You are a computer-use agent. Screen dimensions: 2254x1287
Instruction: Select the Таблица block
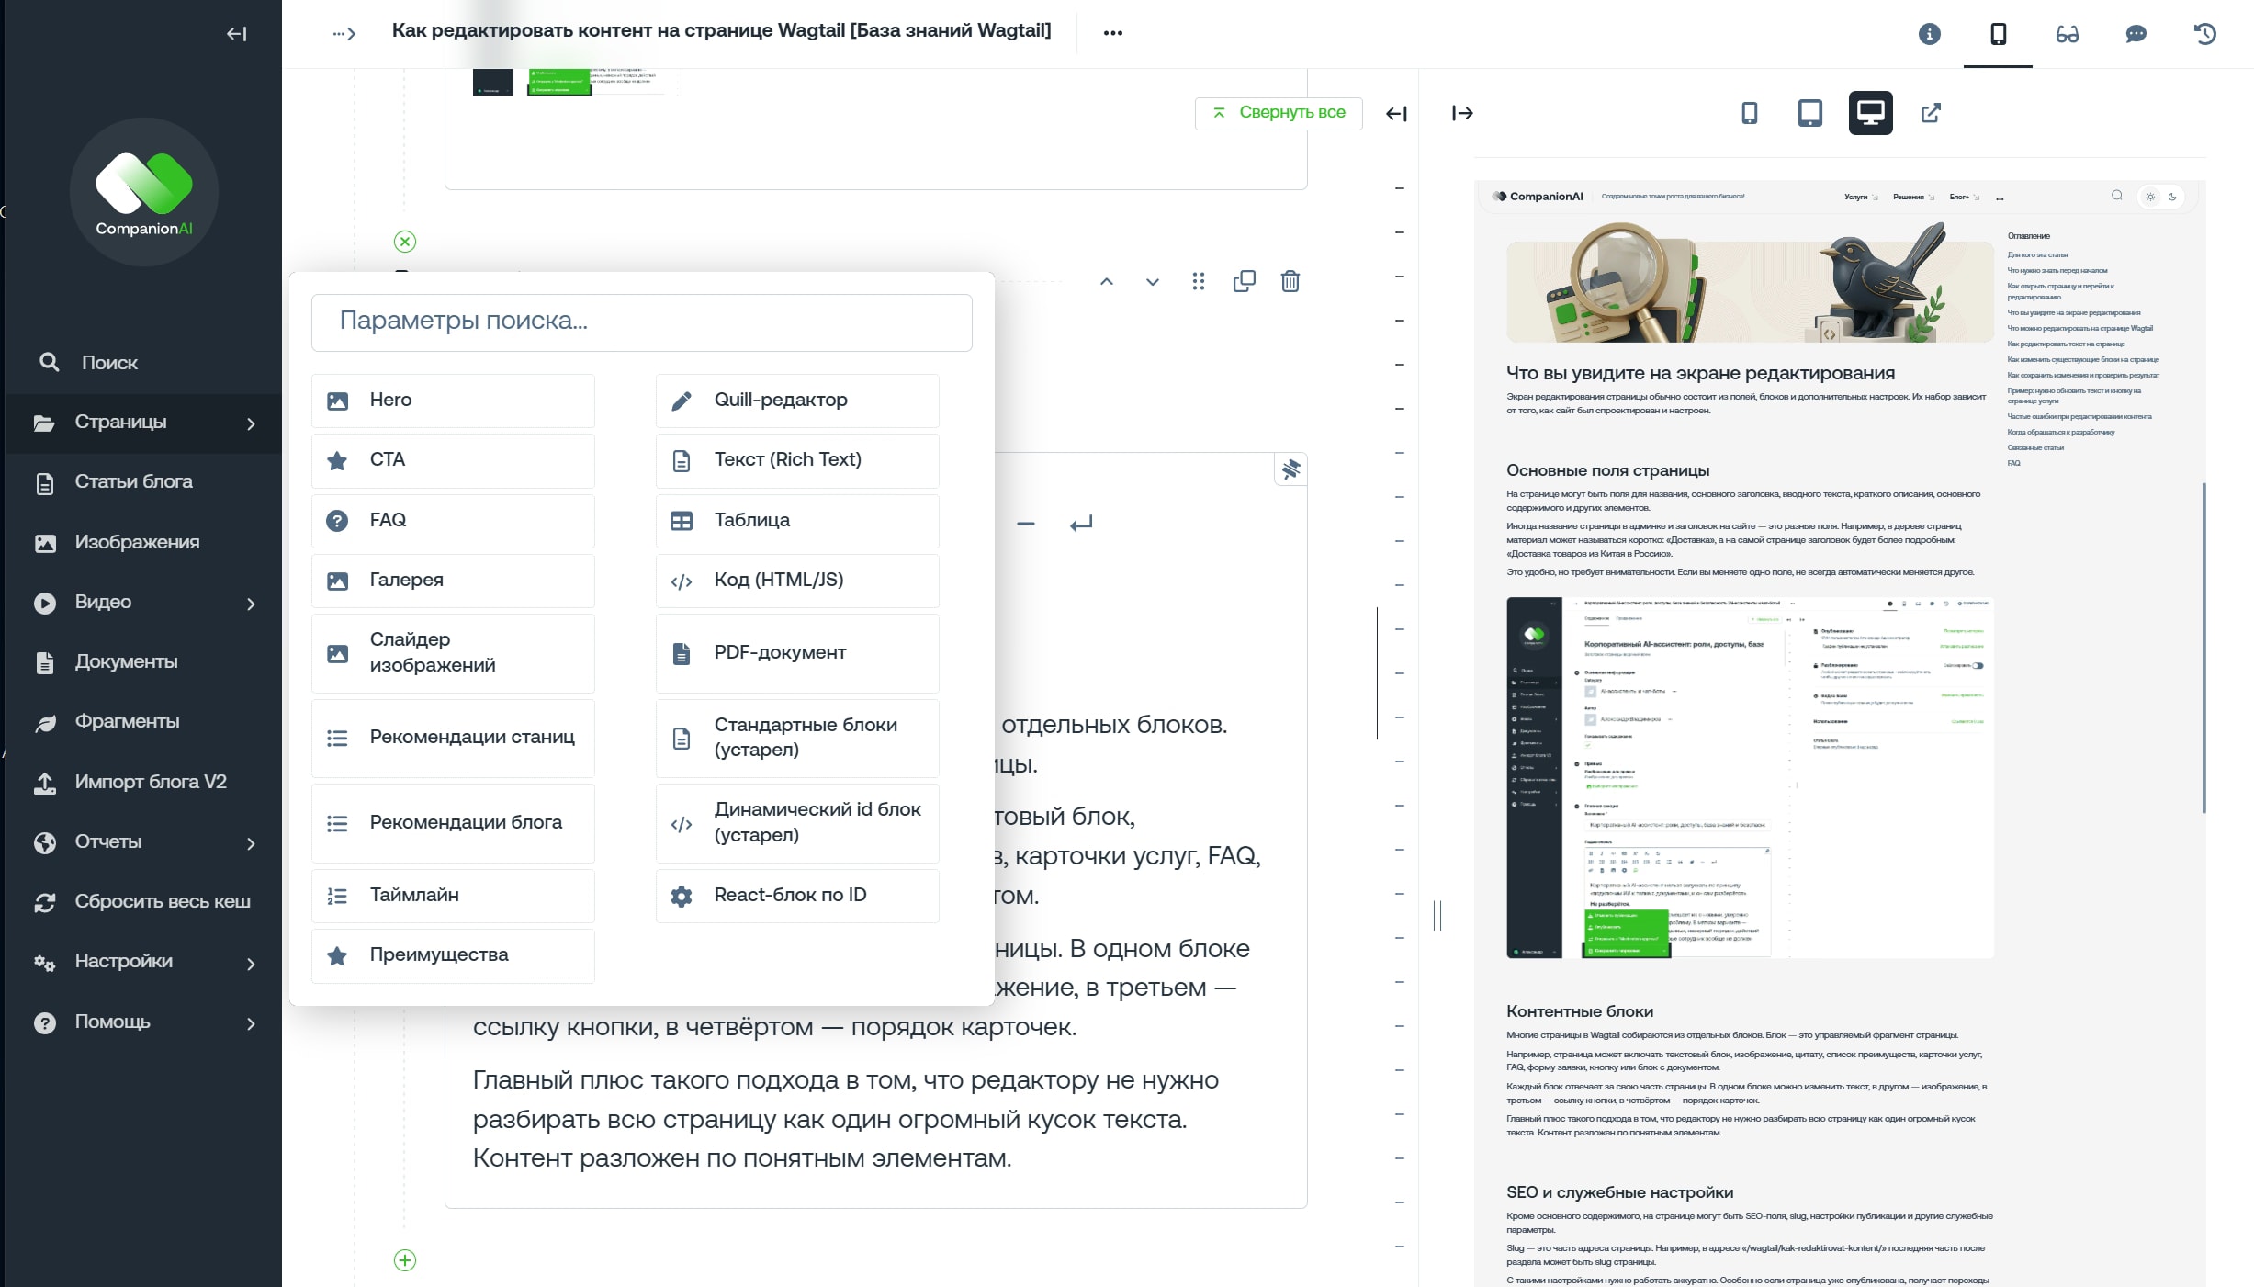(x=797, y=521)
